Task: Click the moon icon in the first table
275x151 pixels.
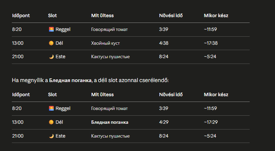Action: click(51, 57)
